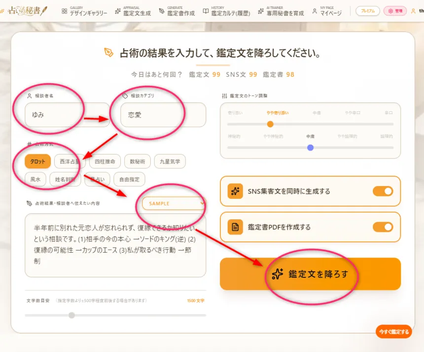This screenshot has height=352, width=424.
Task: Click the 相談カテゴリ input field
Action: pyautogui.click(x=163, y=115)
